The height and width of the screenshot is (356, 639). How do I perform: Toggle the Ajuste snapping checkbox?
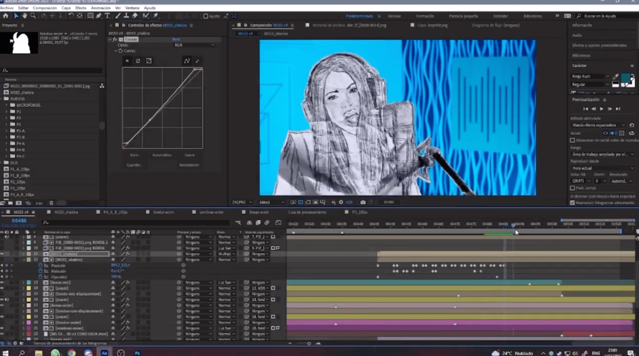point(206,16)
